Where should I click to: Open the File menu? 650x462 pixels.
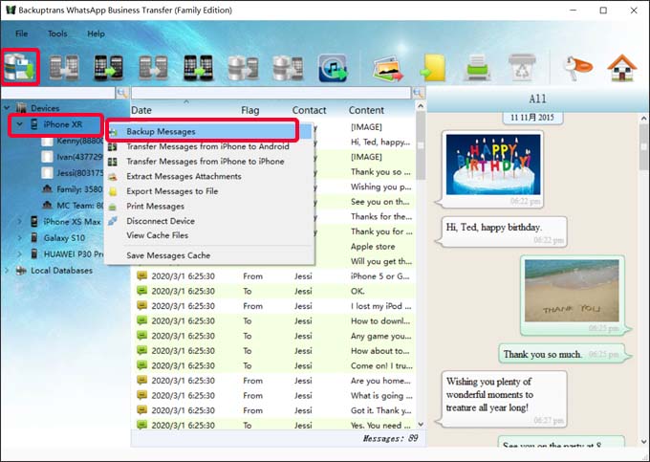pos(22,33)
